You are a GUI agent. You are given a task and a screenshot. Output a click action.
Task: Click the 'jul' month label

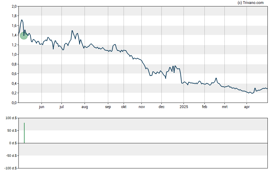[61, 107]
